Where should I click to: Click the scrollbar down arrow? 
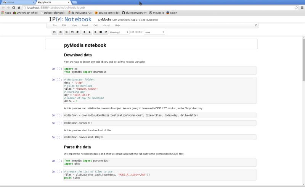pos(303,184)
